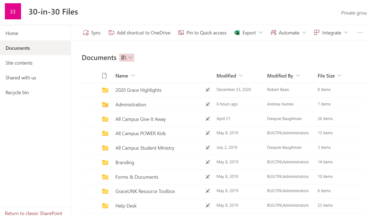Screen dimensions: 367x218
Task: Open the GraceLINK Resource Toolbox folder name
Action: 145,191
